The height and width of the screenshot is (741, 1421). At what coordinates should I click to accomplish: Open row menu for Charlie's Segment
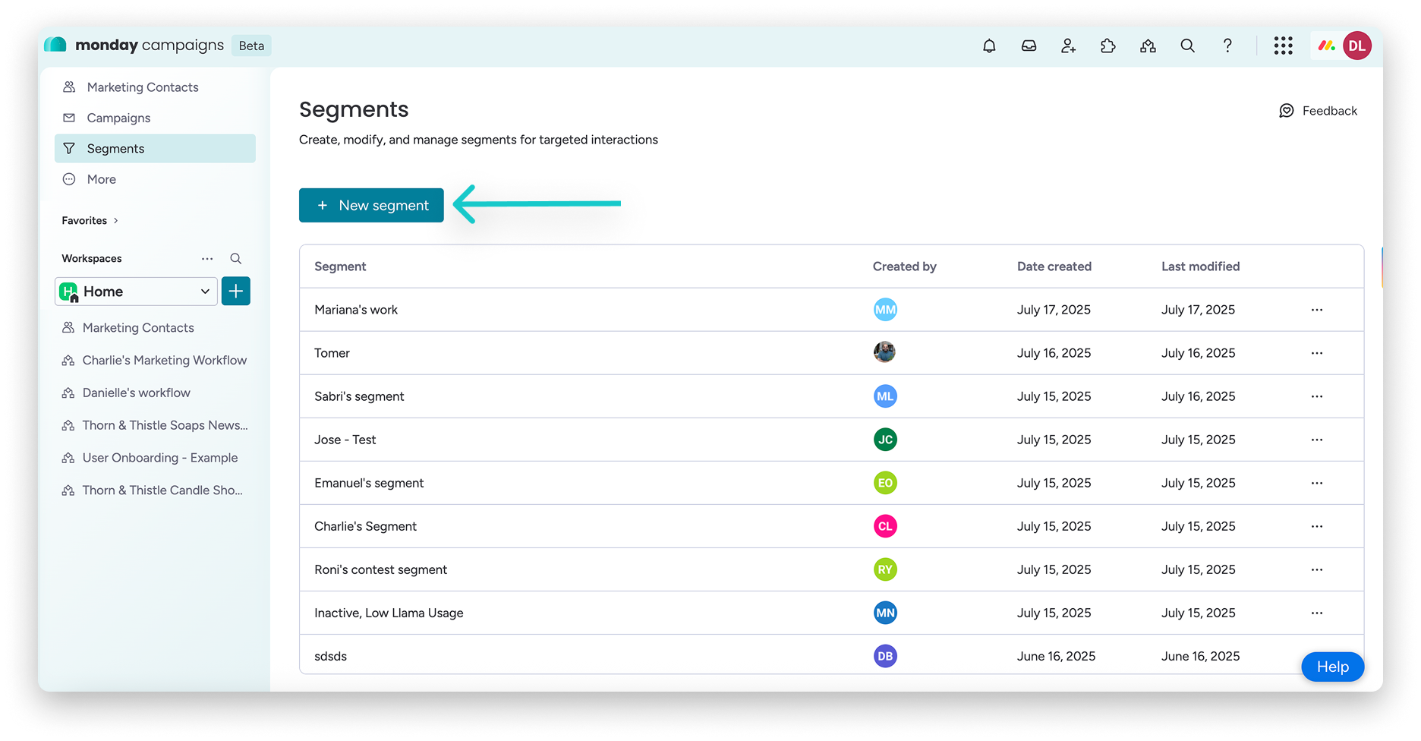[x=1317, y=526]
